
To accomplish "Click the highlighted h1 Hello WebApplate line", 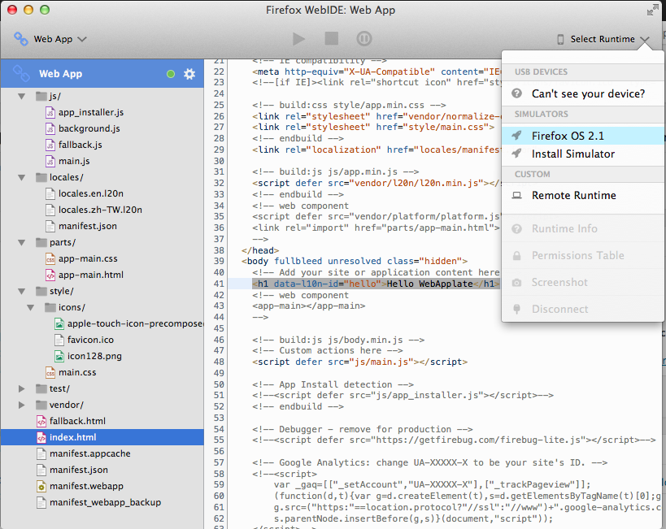I will (376, 284).
